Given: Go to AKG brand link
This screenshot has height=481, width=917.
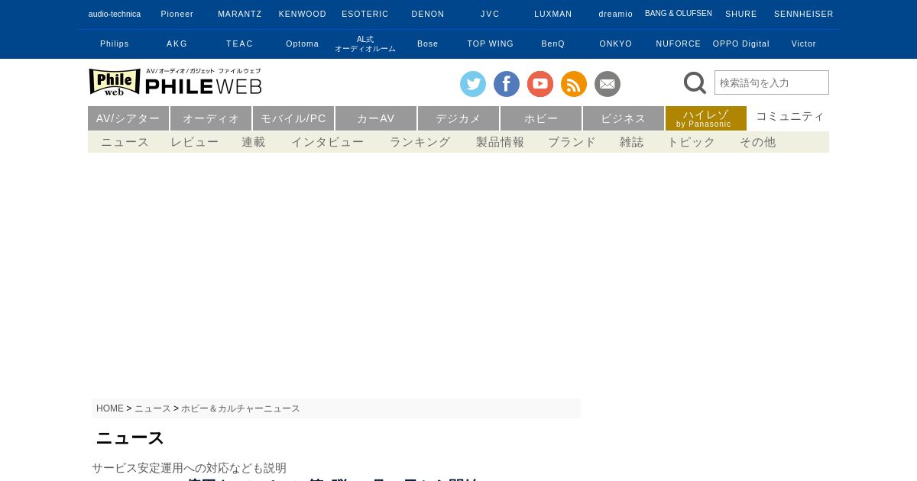Looking at the screenshot, I should [x=177, y=44].
